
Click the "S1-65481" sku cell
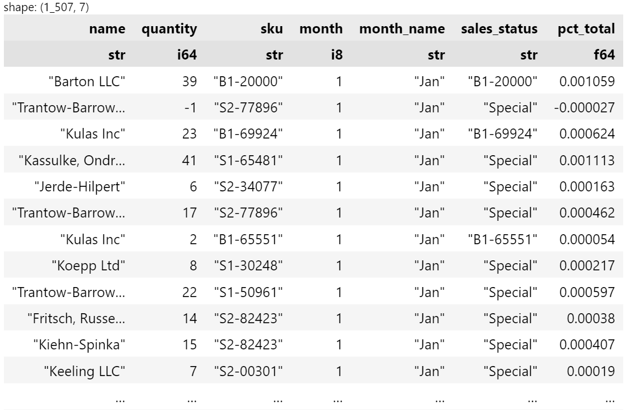(248, 161)
